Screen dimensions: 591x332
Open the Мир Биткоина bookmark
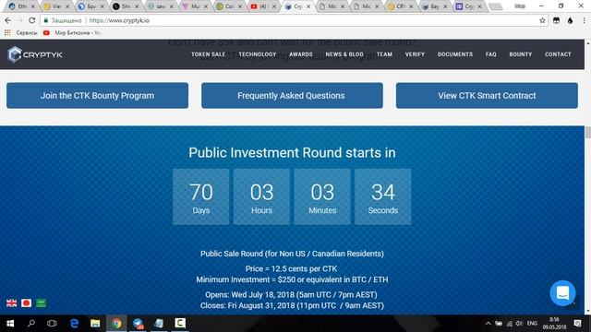[x=72, y=33]
